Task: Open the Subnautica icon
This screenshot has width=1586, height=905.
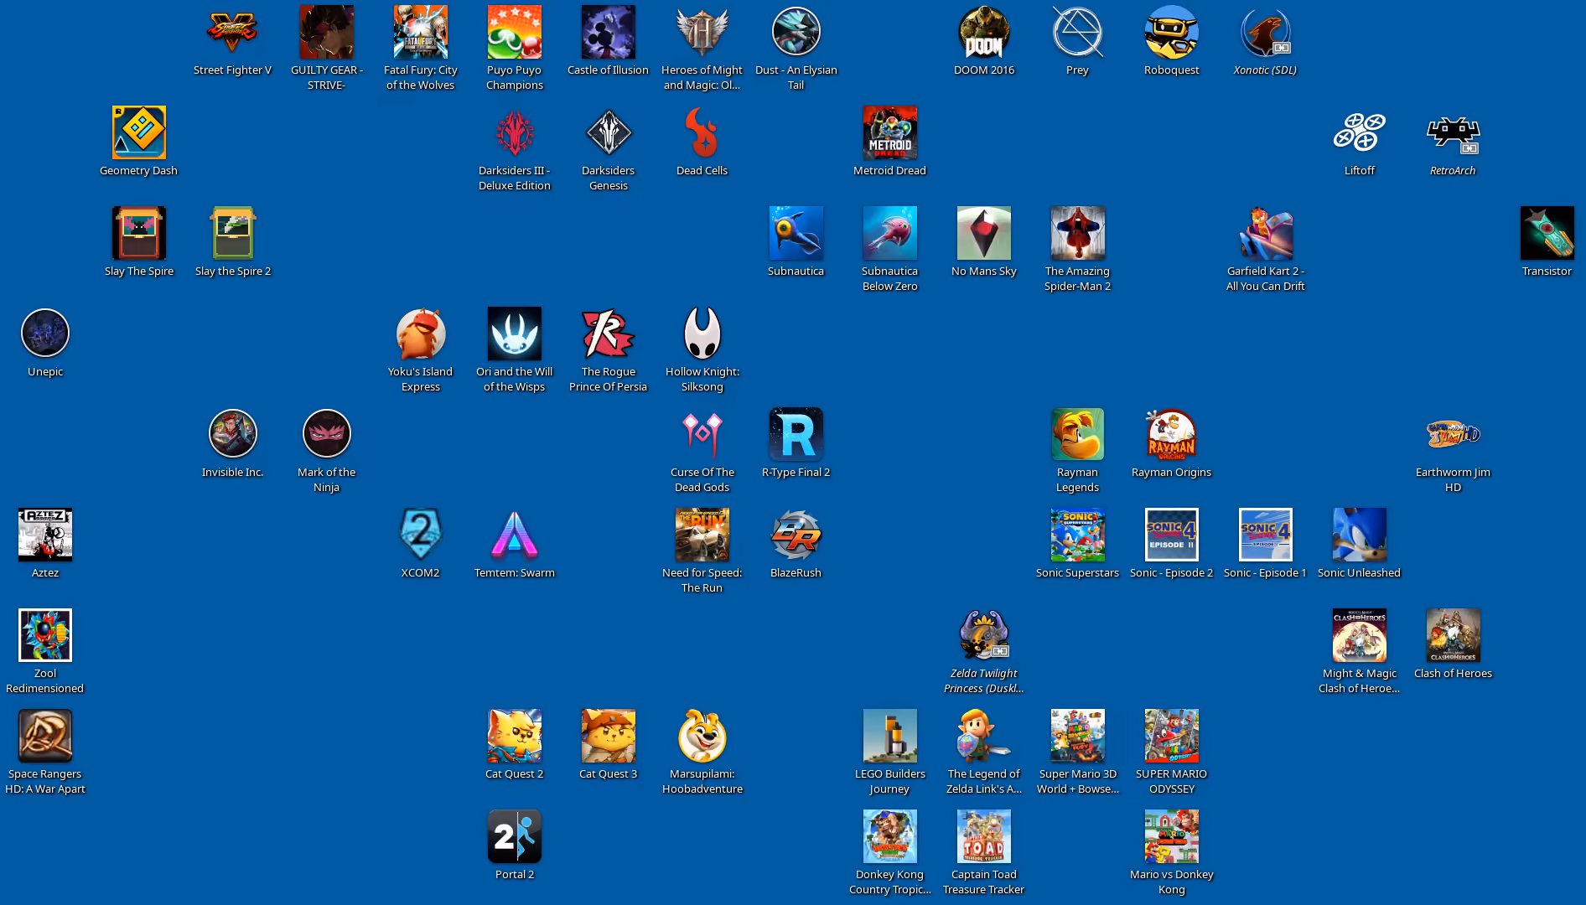Action: [x=796, y=233]
